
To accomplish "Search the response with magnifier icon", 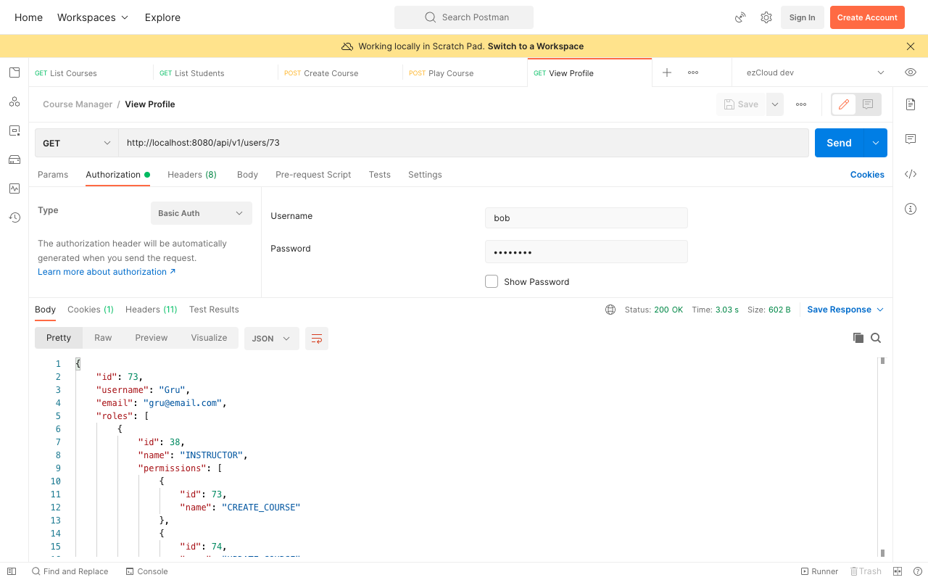I will (876, 338).
